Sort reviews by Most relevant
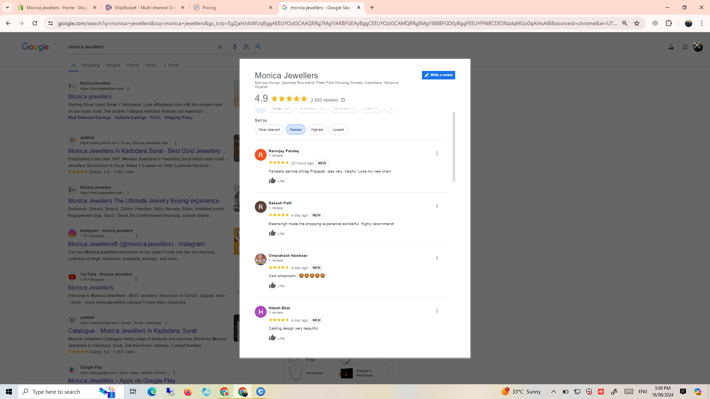The height and width of the screenshot is (399, 710). (x=269, y=130)
